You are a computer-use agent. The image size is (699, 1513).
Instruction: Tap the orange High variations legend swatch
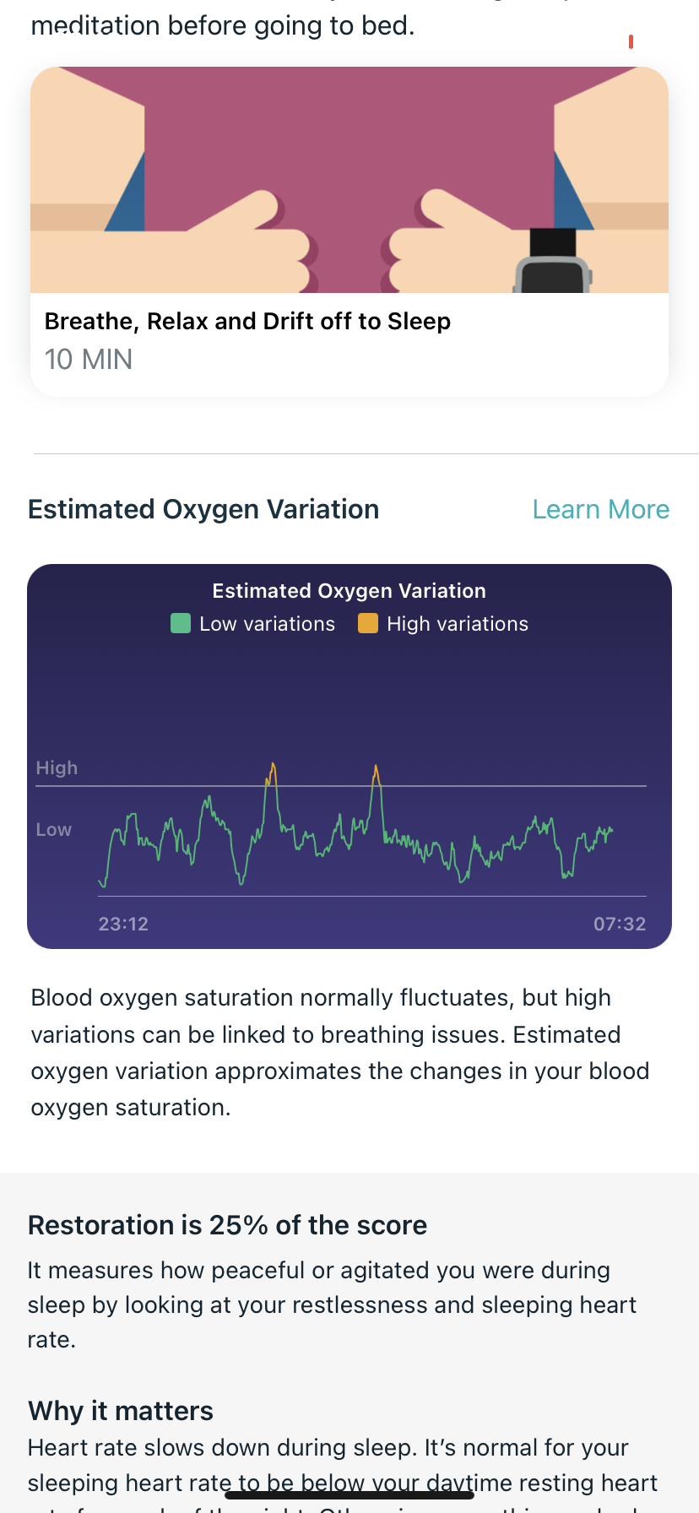[368, 624]
